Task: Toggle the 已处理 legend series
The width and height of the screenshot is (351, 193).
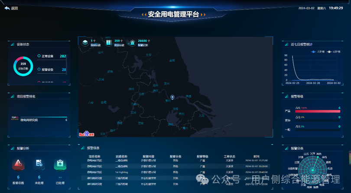Action: [x=334, y=52]
